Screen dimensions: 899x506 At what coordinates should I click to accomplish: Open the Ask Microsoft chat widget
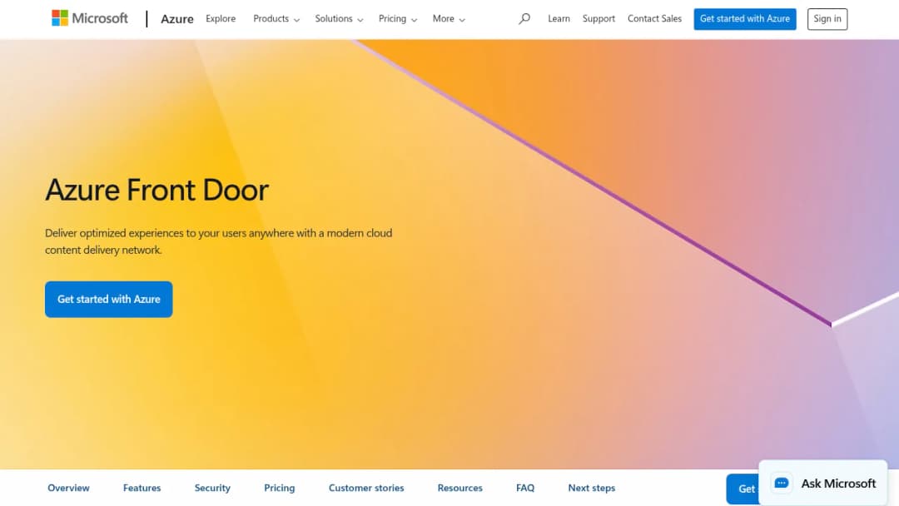[x=823, y=483]
